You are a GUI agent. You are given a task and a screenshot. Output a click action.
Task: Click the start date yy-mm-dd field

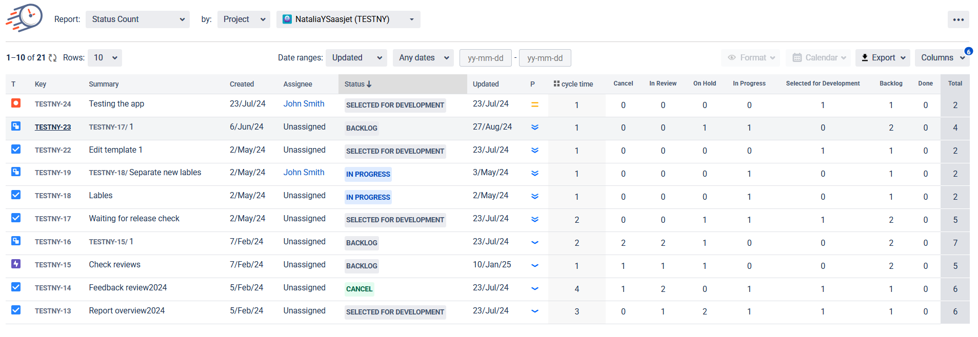tap(485, 58)
